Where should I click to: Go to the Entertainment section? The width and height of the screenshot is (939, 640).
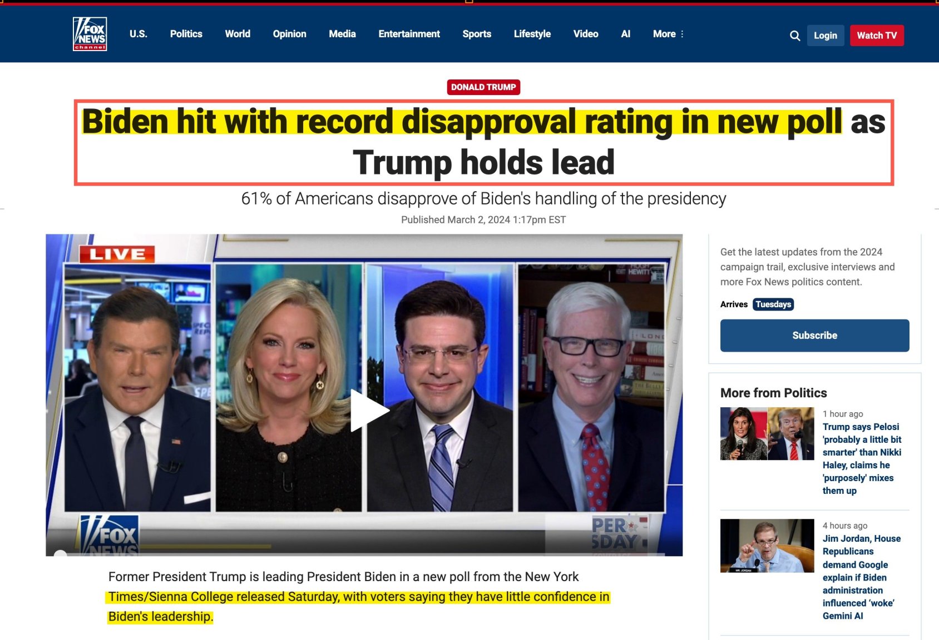click(x=409, y=34)
